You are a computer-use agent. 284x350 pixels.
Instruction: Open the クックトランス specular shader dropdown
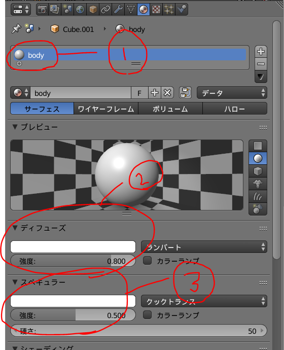click(204, 301)
